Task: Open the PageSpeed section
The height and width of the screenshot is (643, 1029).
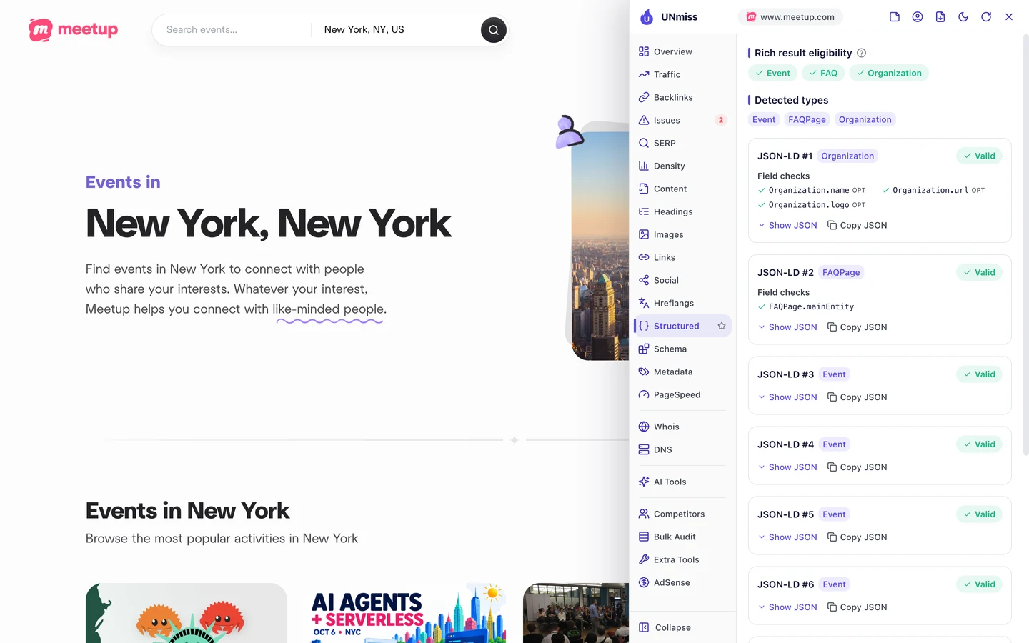Action: pyautogui.click(x=682, y=394)
